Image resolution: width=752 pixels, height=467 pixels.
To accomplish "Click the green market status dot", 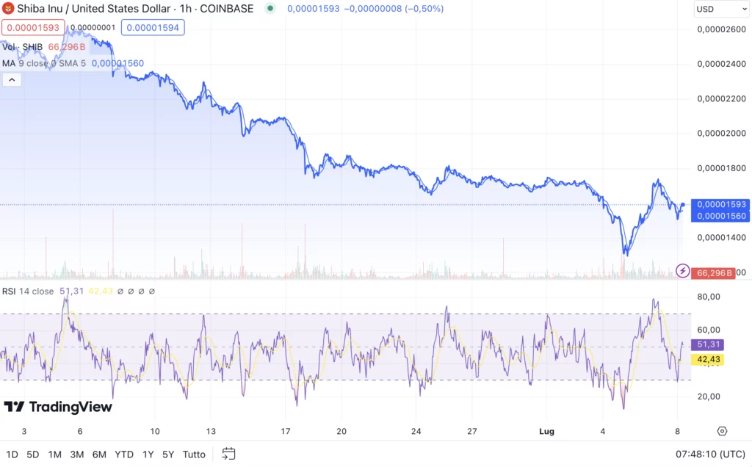I will point(270,9).
